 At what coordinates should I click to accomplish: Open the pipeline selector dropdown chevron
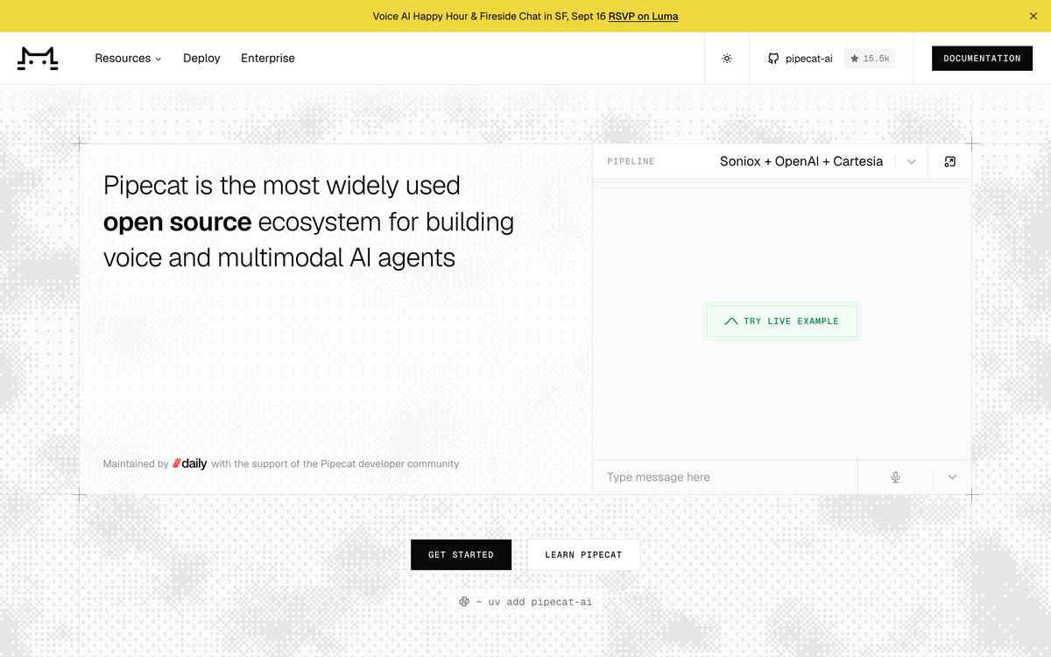[911, 161]
